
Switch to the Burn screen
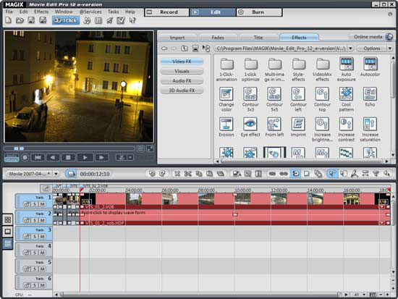[x=259, y=12]
